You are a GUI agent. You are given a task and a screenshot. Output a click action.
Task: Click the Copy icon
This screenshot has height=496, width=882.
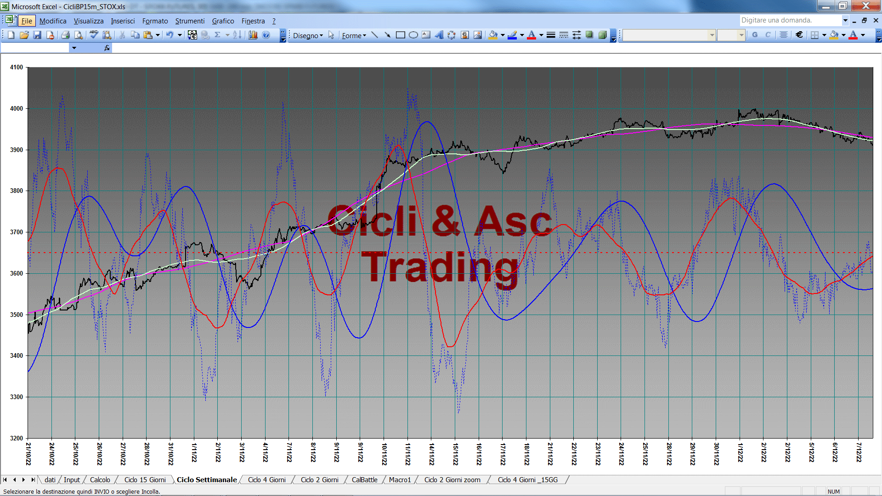click(x=135, y=35)
